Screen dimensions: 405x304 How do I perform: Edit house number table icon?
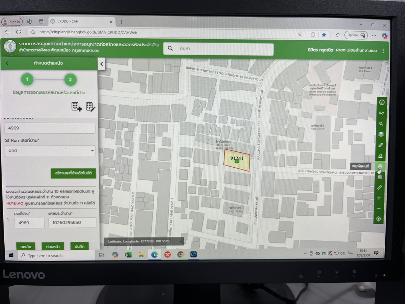[x=90, y=106]
